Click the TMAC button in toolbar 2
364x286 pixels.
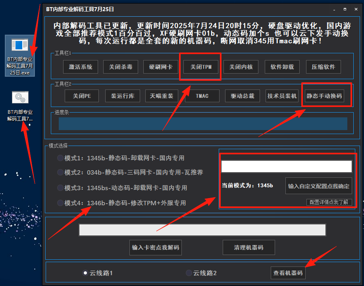click(x=202, y=96)
